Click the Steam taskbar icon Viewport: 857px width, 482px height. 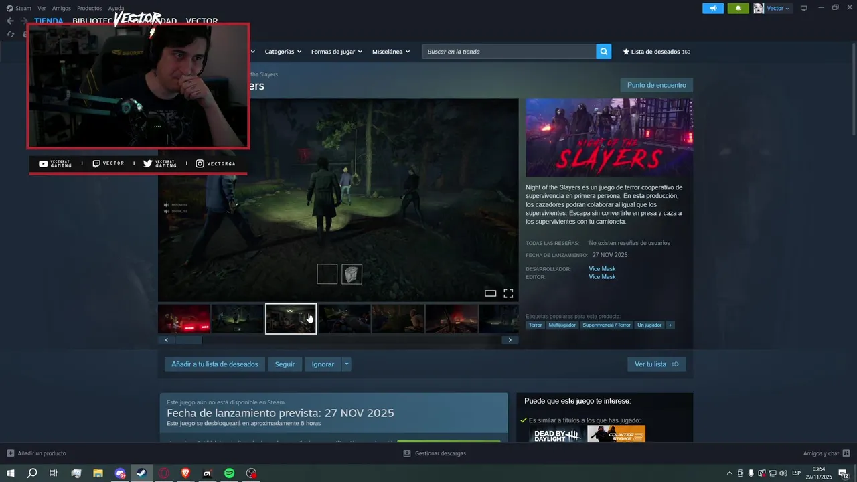click(141, 473)
